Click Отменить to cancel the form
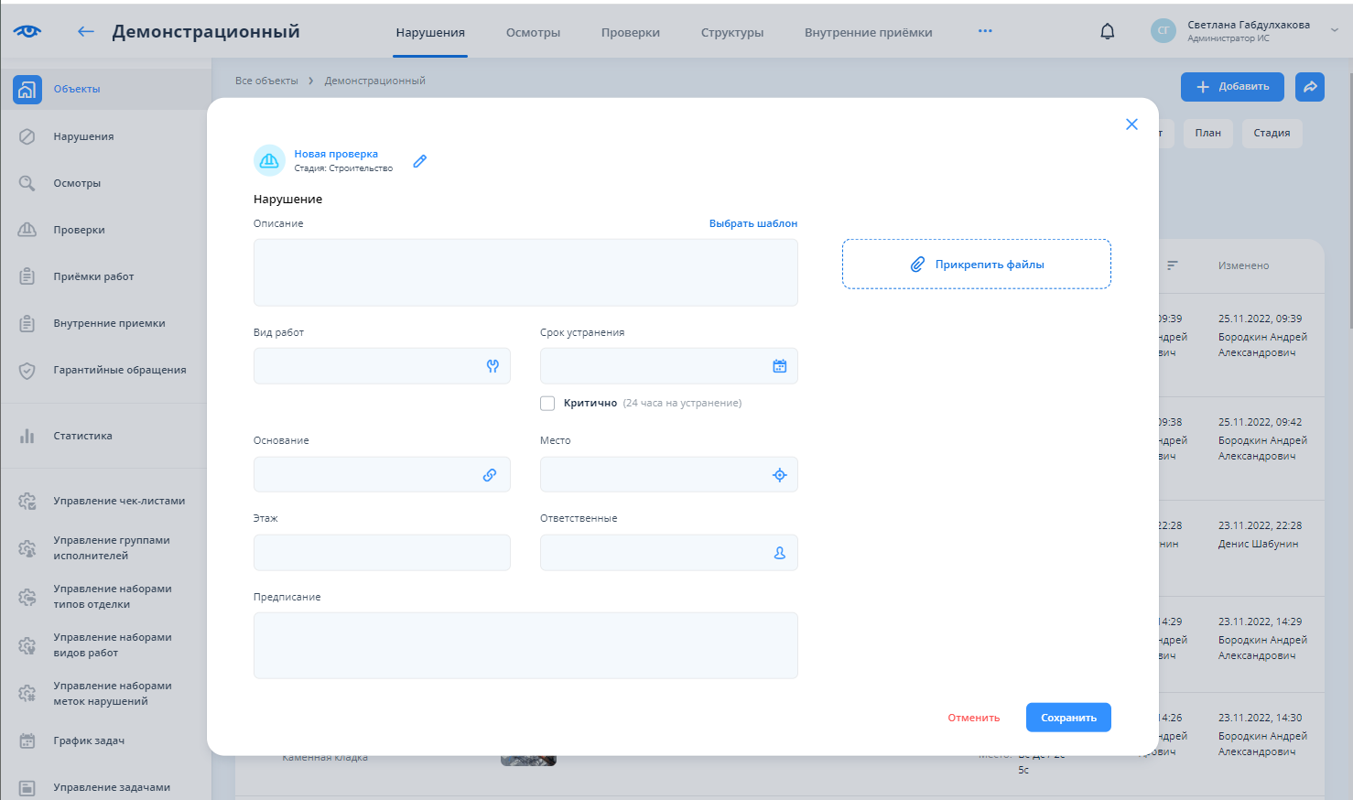 pyautogui.click(x=973, y=718)
